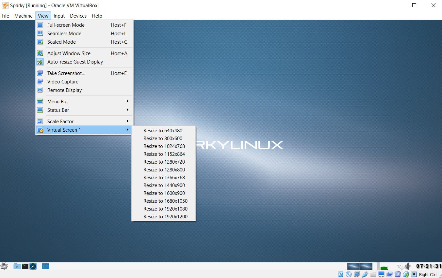Click the recording indicator status bar icon
The width and height of the screenshot is (442, 278).
pyautogui.click(x=389, y=274)
